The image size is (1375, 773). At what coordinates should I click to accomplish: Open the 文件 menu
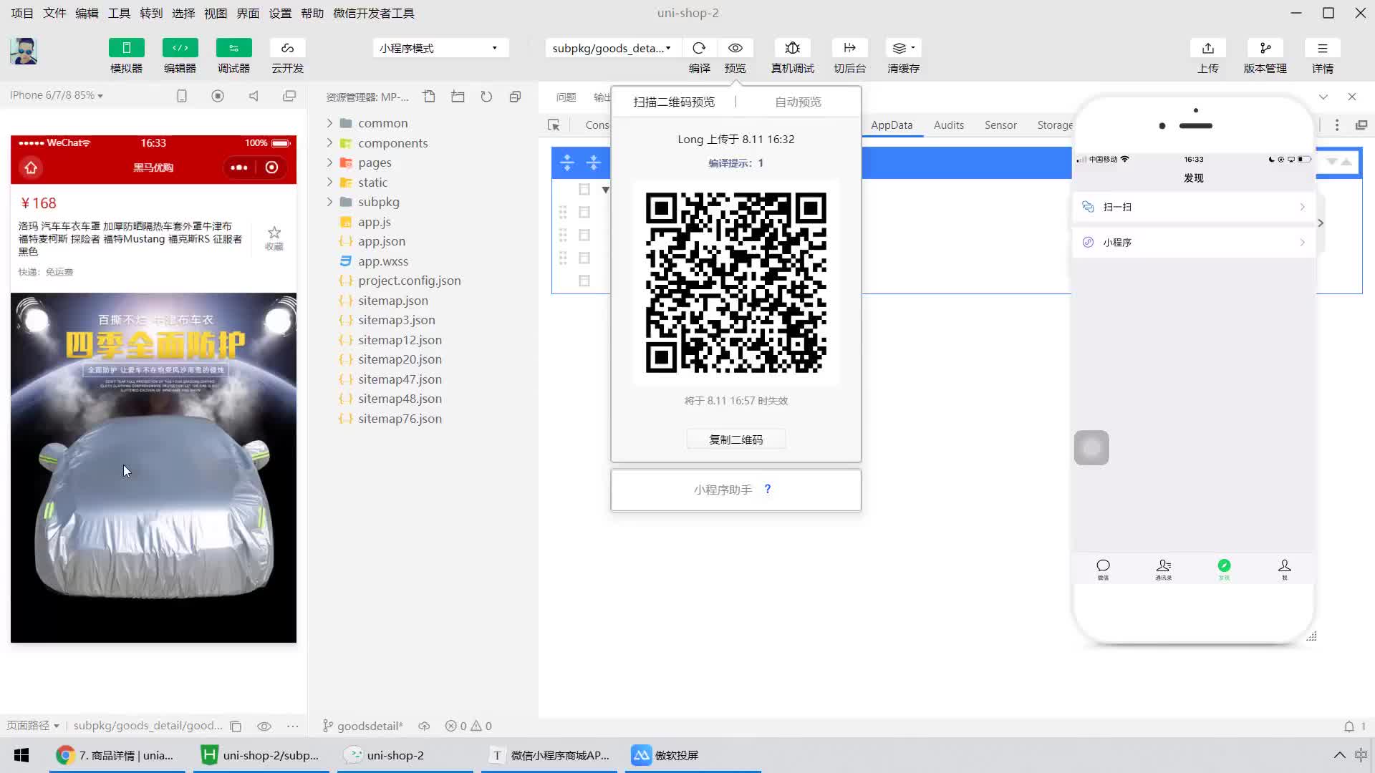(x=54, y=13)
